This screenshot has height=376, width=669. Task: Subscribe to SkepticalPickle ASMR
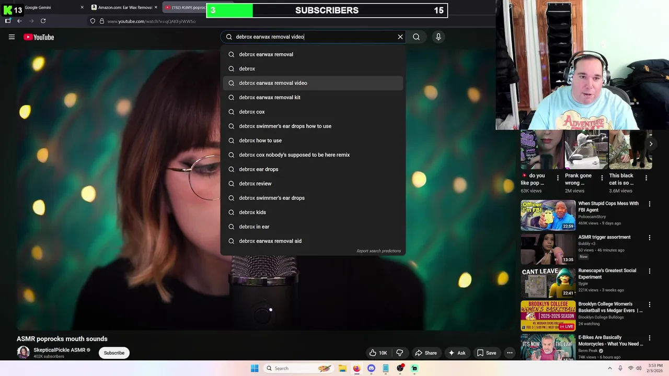(x=114, y=353)
